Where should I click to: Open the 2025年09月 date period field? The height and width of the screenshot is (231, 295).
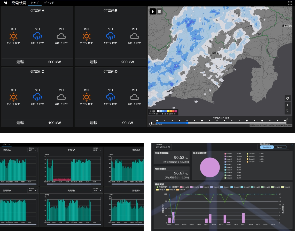[x=162, y=147]
